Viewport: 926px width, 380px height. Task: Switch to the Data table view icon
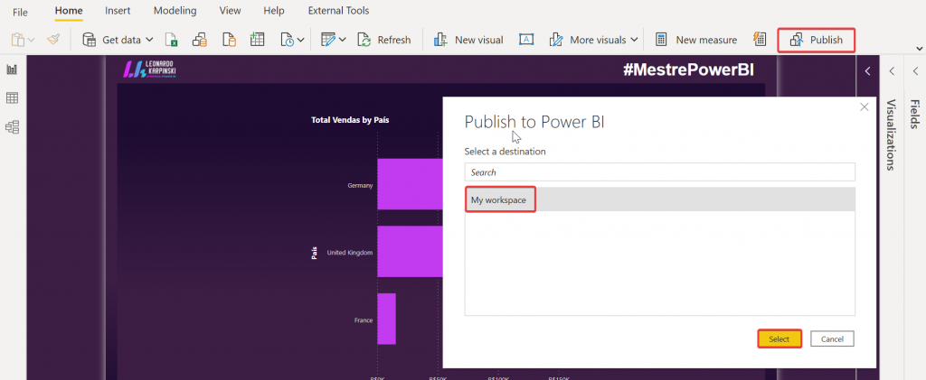pyautogui.click(x=13, y=97)
